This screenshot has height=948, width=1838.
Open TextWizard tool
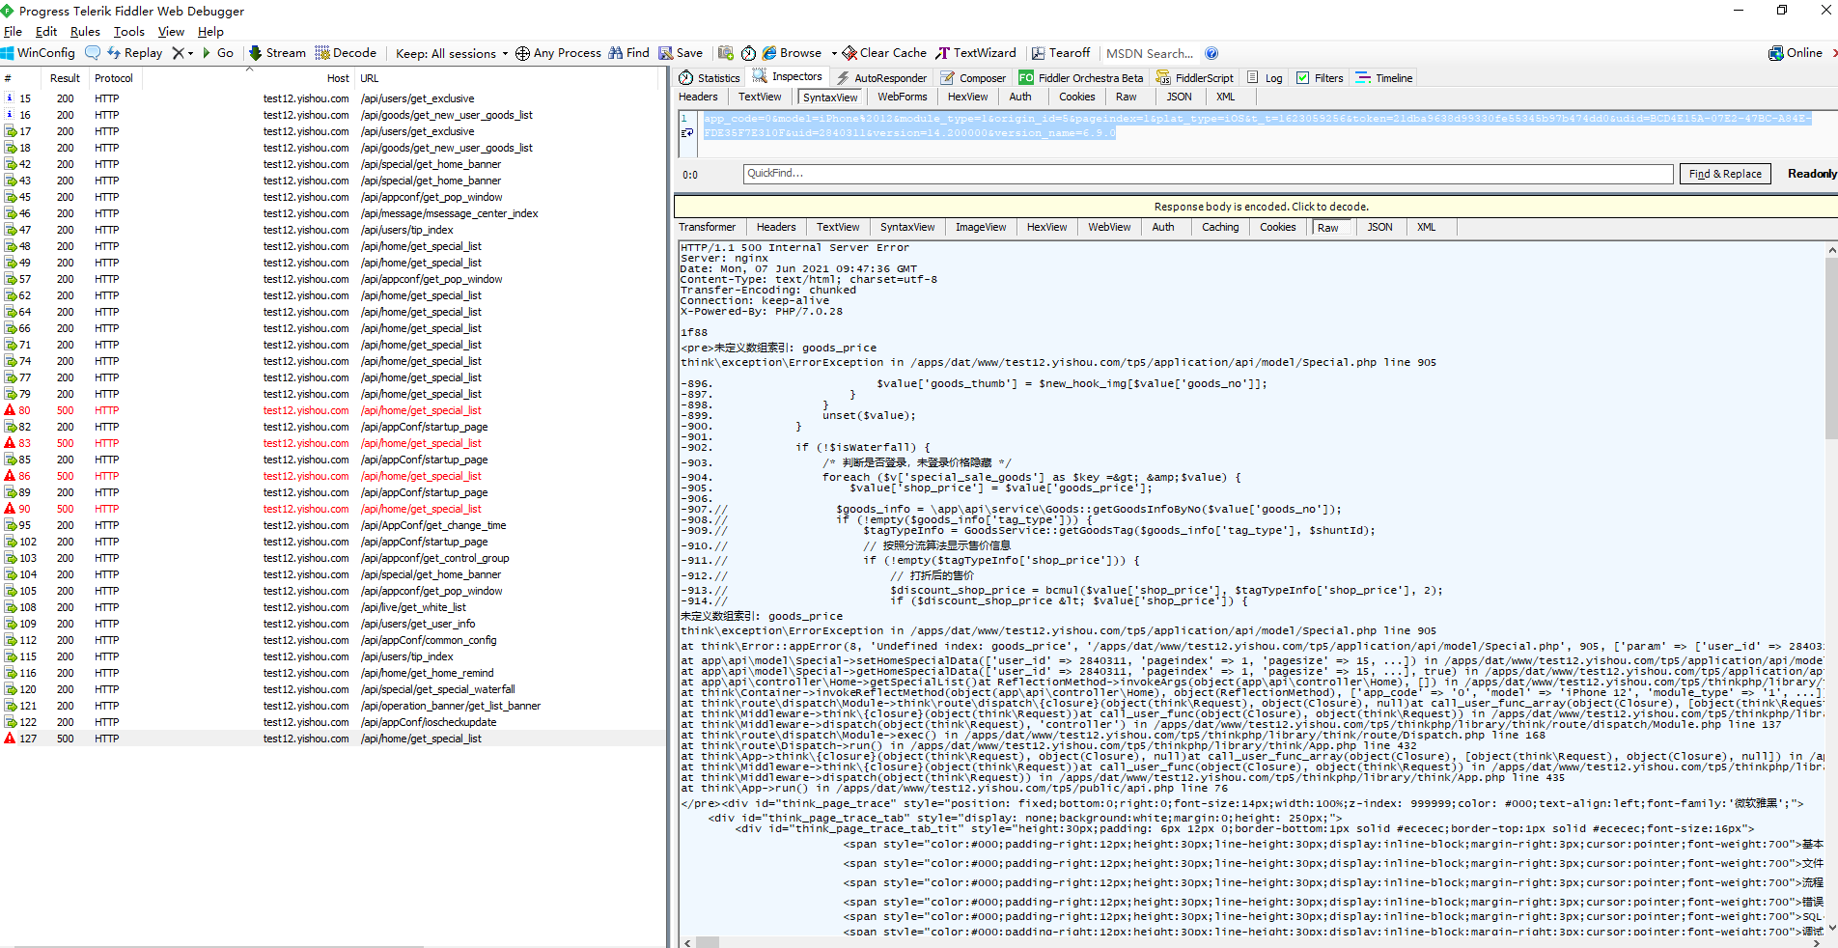(976, 53)
